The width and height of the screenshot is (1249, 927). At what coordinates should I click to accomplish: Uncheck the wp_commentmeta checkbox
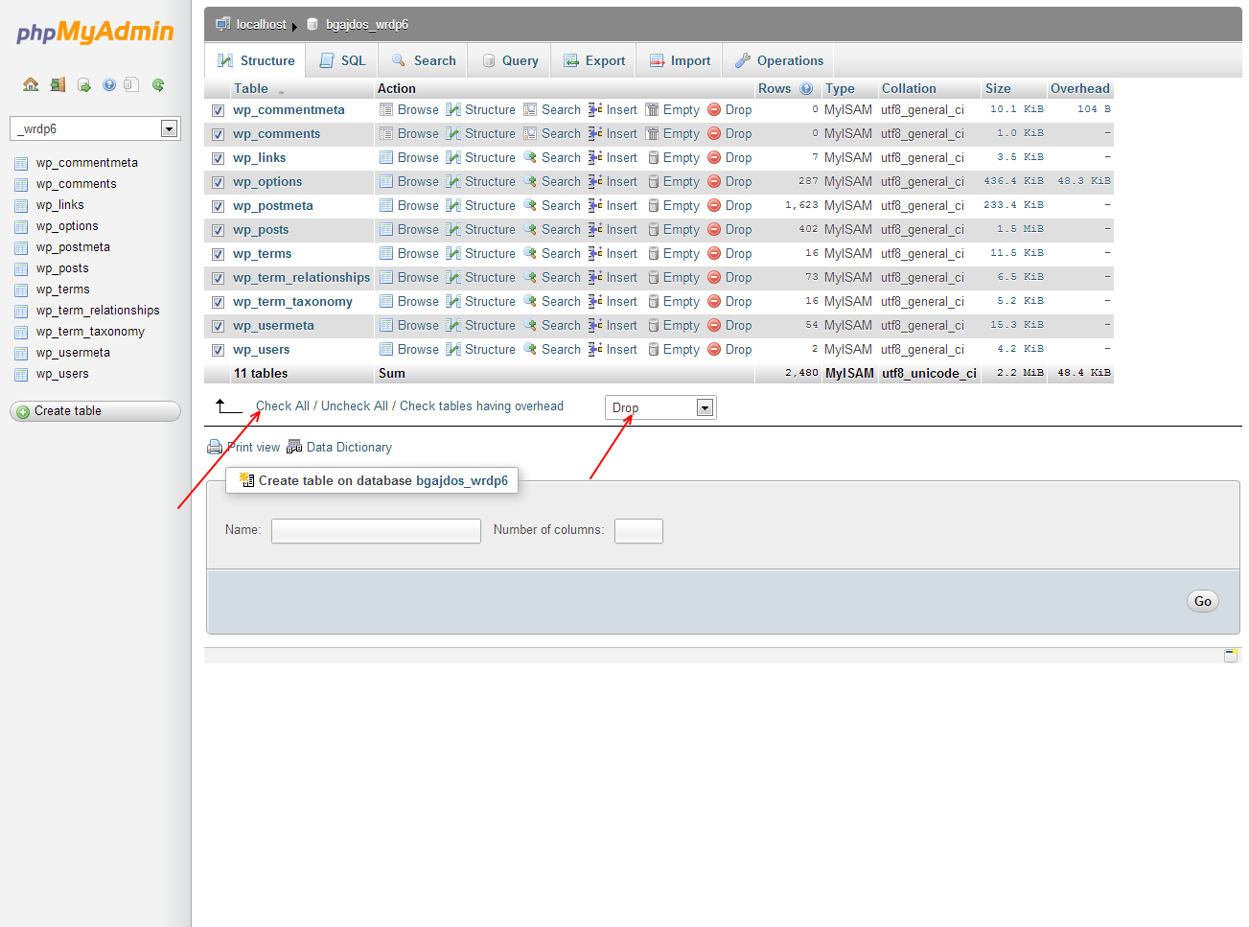(x=219, y=110)
